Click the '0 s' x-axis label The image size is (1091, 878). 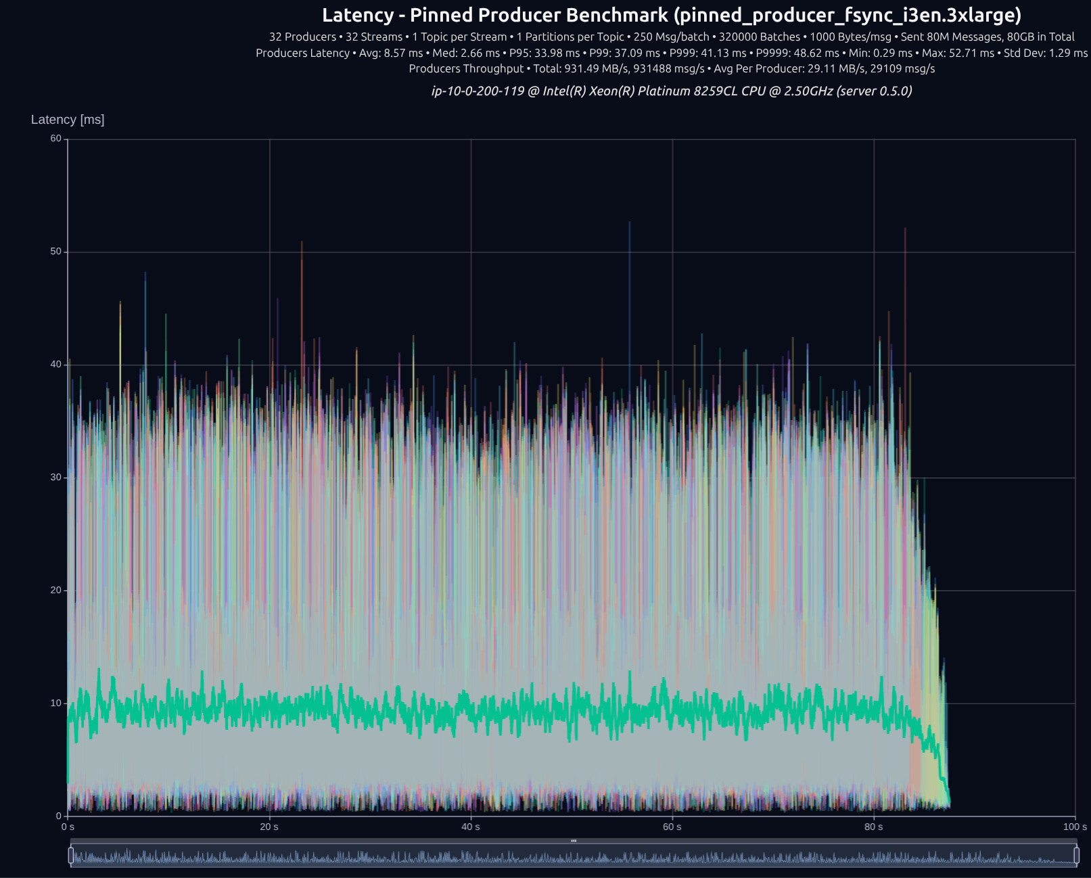(x=68, y=827)
